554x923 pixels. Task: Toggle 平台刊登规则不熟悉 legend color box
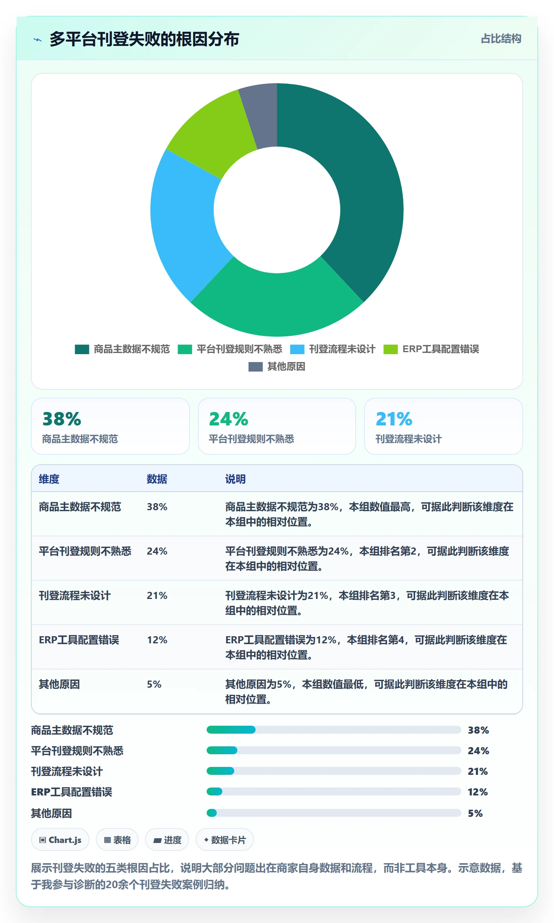(185, 349)
